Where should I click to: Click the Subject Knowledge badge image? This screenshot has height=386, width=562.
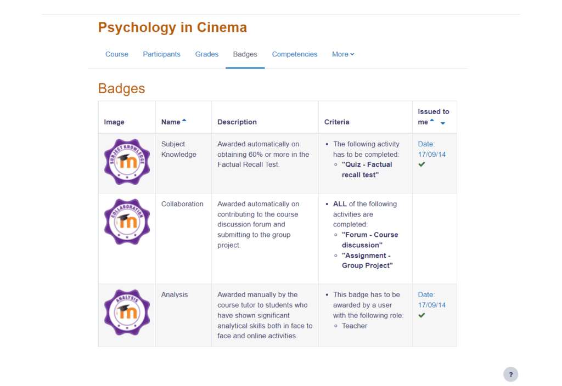coord(127,162)
